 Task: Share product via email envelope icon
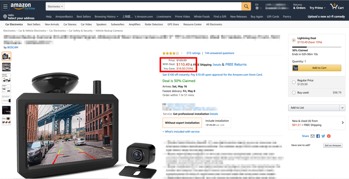(312, 136)
